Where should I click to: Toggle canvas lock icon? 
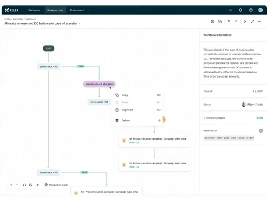coord(30,185)
